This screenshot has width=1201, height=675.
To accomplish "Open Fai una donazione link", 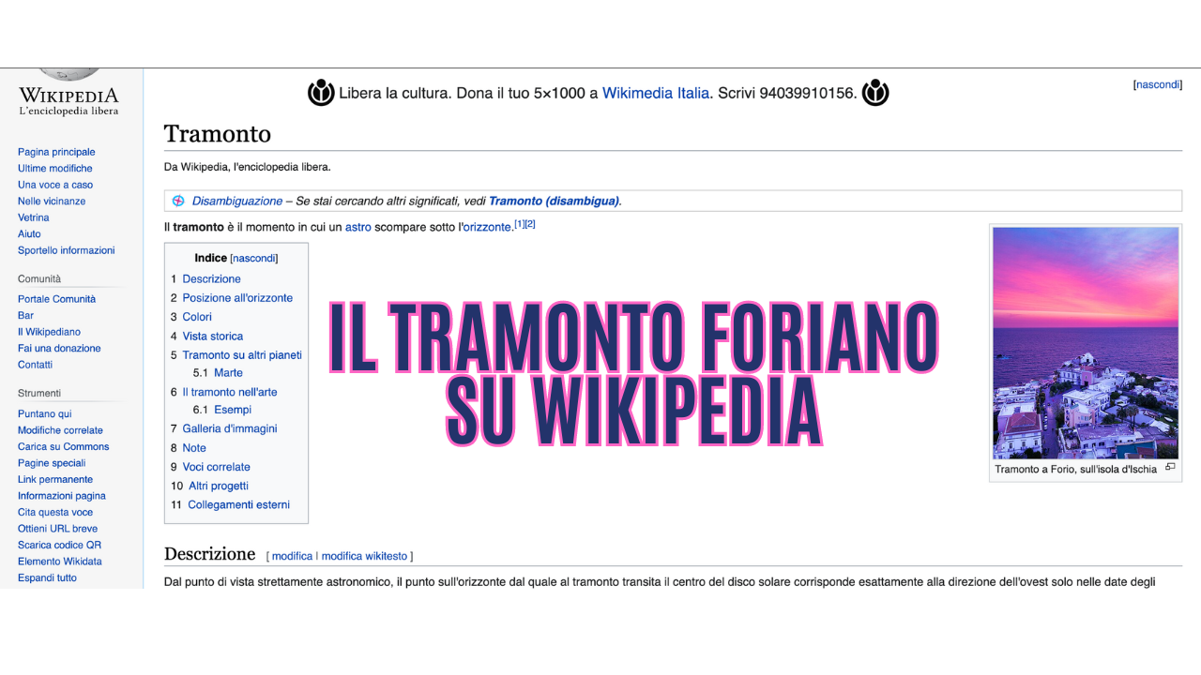I will 59,348.
